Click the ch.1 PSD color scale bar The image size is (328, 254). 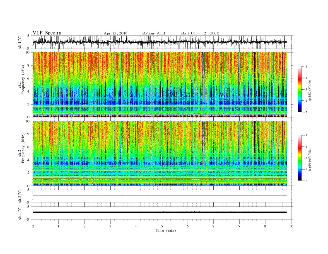[x=300, y=89]
